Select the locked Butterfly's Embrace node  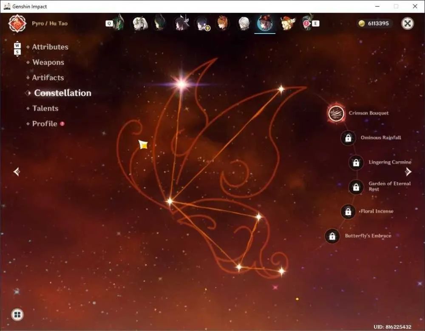tap(332, 236)
